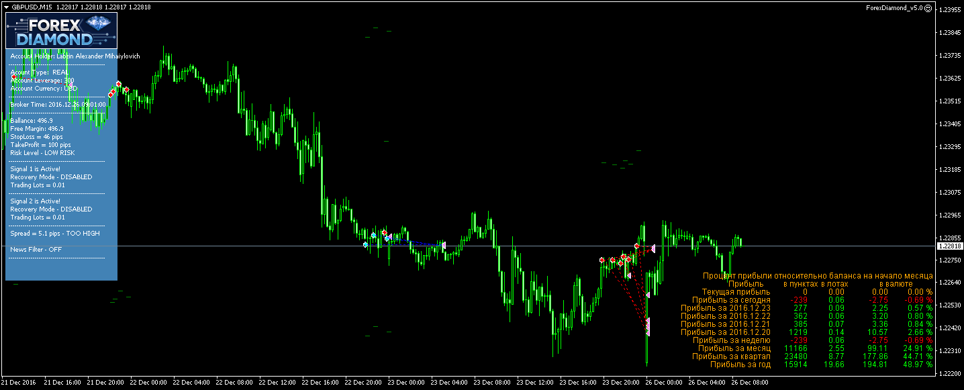Click the '23 Dec 08:00' time axis label

[x=493, y=383]
